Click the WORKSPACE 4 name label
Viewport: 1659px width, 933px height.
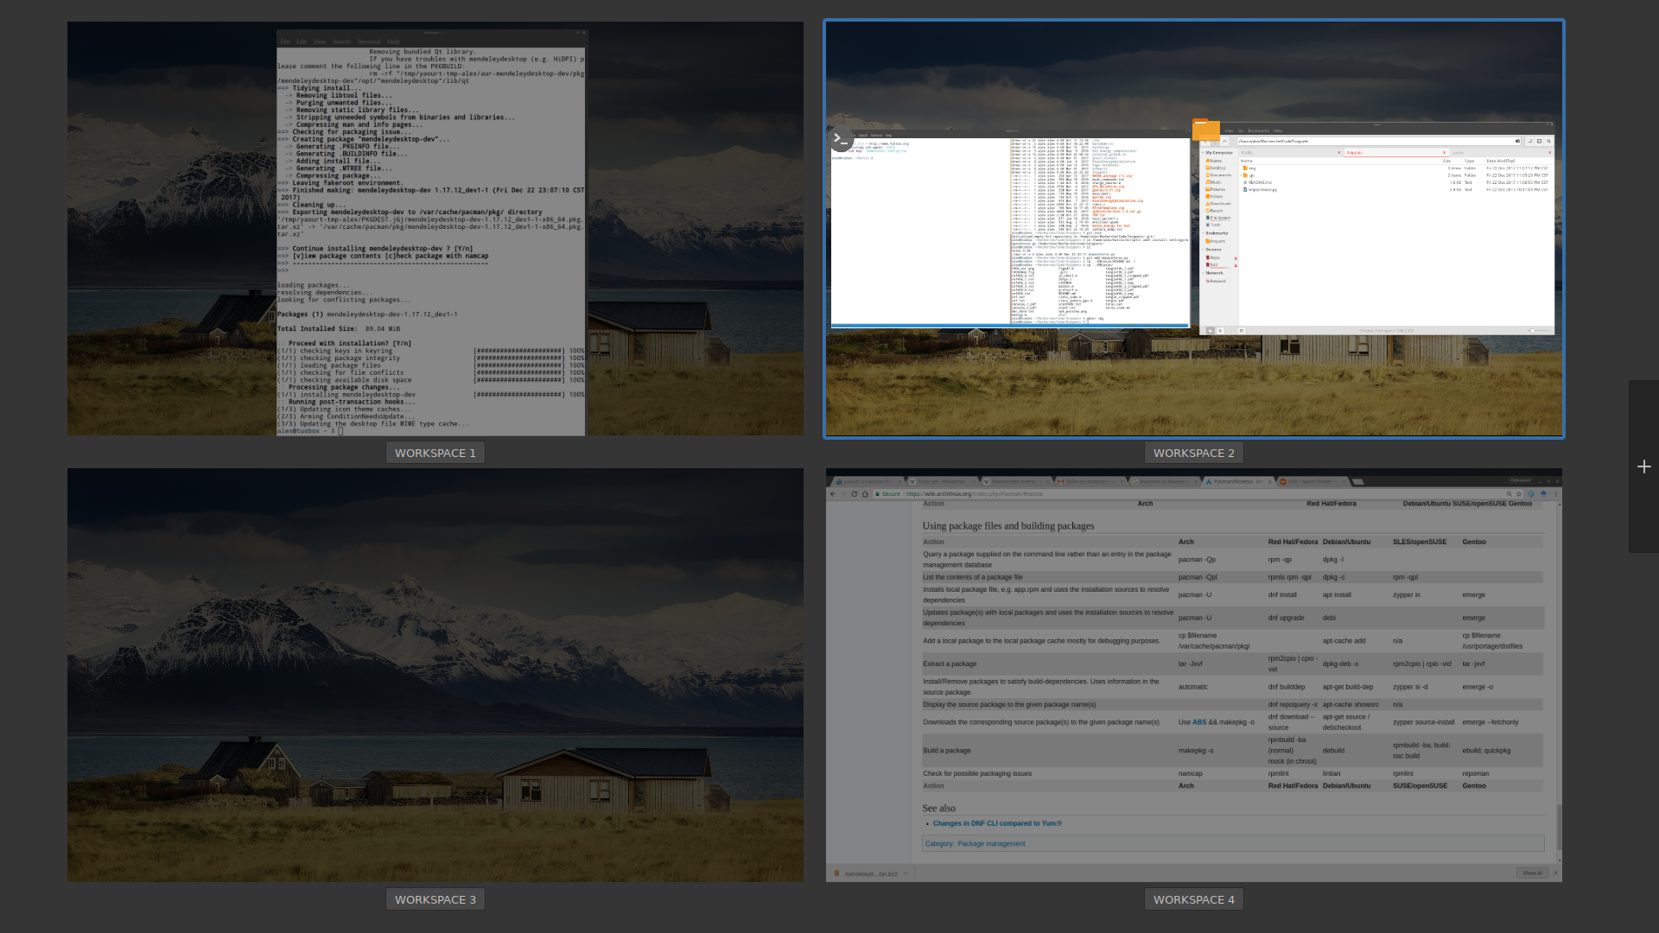[x=1193, y=899]
